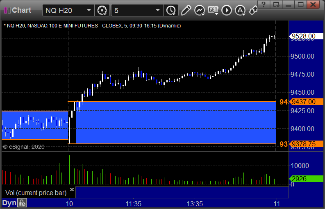This screenshot has width=325, height=209.
Task: Select the Vol (current price bar) label
Action: (x=36, y=193)
